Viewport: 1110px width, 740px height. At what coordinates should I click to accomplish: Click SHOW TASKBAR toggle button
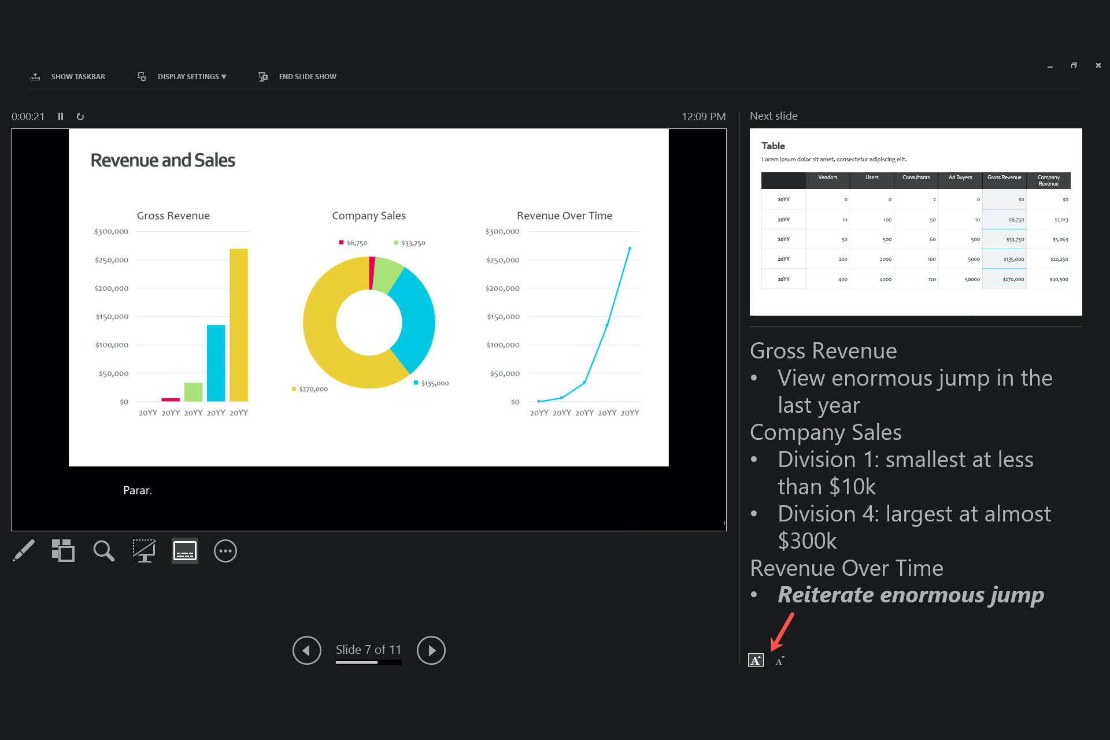pos(66,76)
